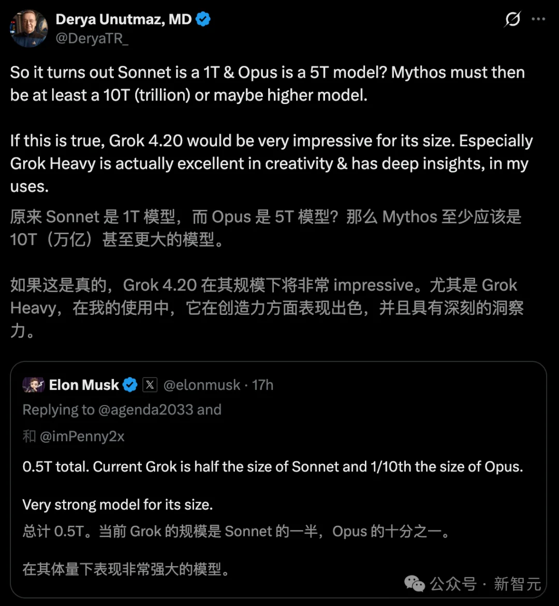This screenshot has height=606, width=559.
Task: Click Elon Musk's profile picture
Action: point(34,384)
